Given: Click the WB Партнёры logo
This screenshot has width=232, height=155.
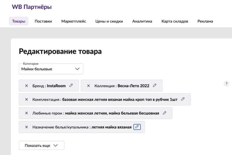Looking at the screenshot, I should point(32,7).
